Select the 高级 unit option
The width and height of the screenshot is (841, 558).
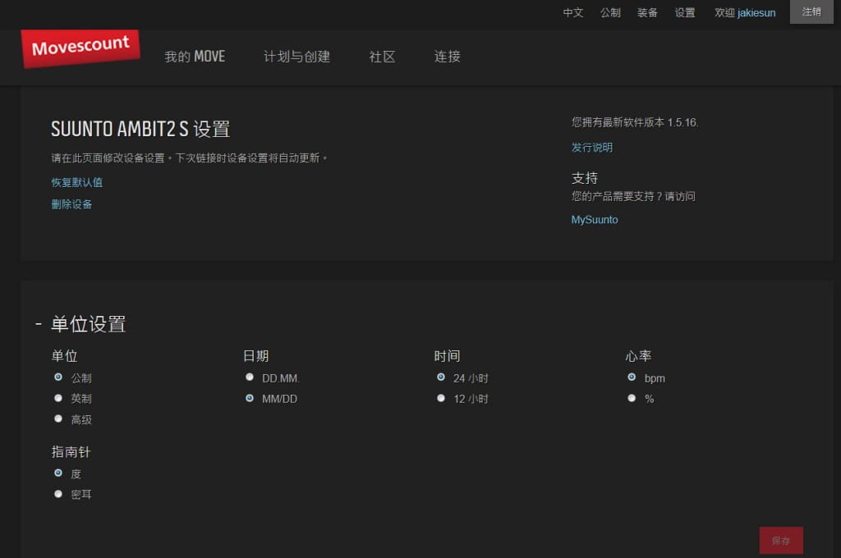(58, 418)
